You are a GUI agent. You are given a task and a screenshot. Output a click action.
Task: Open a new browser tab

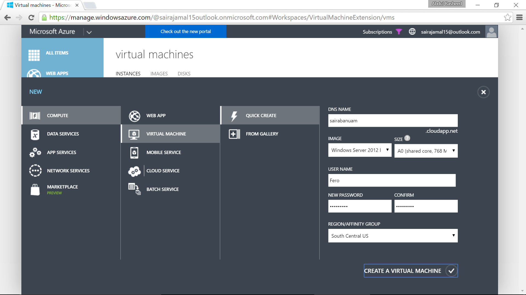click(x=90, y=5)
